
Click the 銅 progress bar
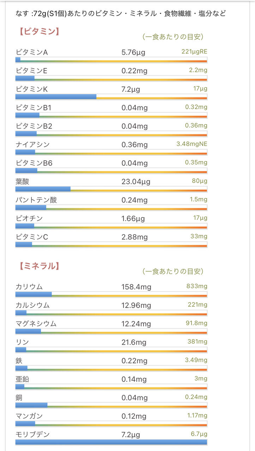(x=111, y=405)
